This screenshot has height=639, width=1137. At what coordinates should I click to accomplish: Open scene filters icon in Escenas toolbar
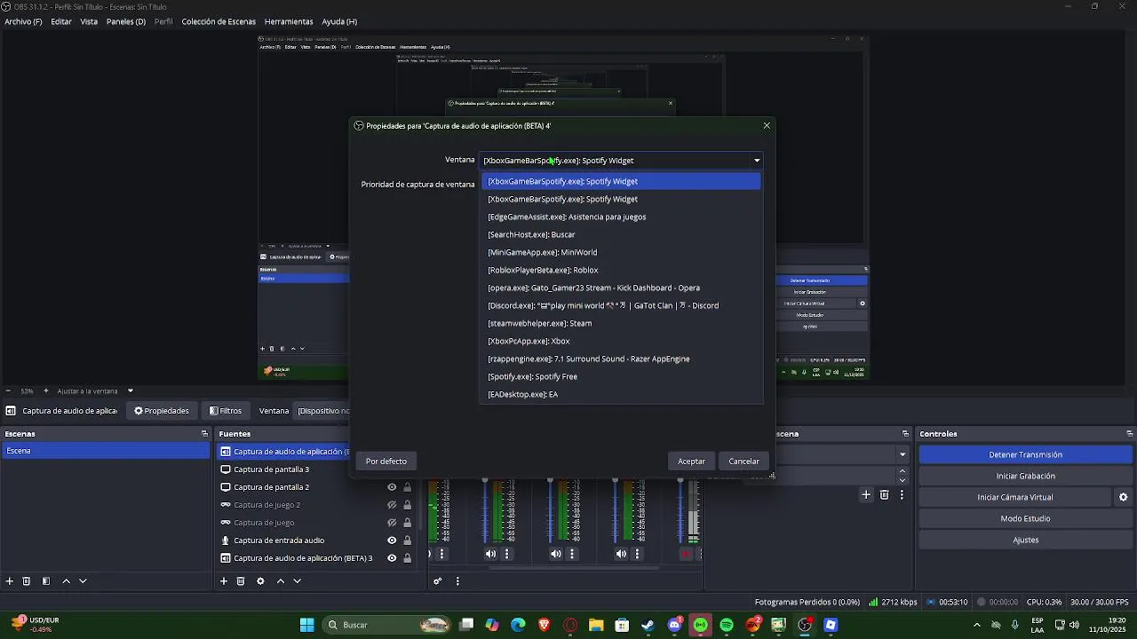point(45,581)
